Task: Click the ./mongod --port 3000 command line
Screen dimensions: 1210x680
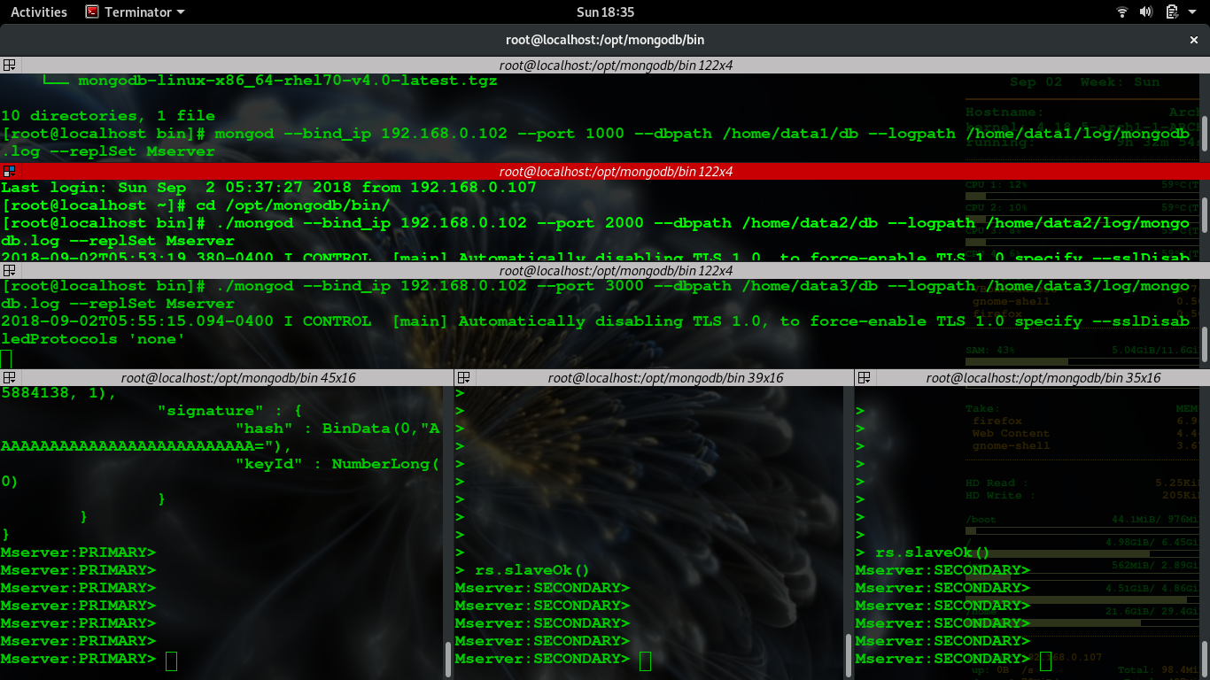Action: (595, 295)
